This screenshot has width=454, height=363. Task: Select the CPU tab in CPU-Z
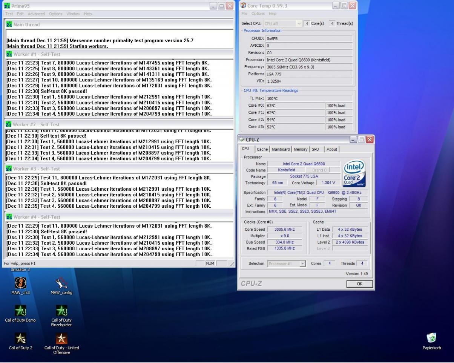tap(245, 149)
